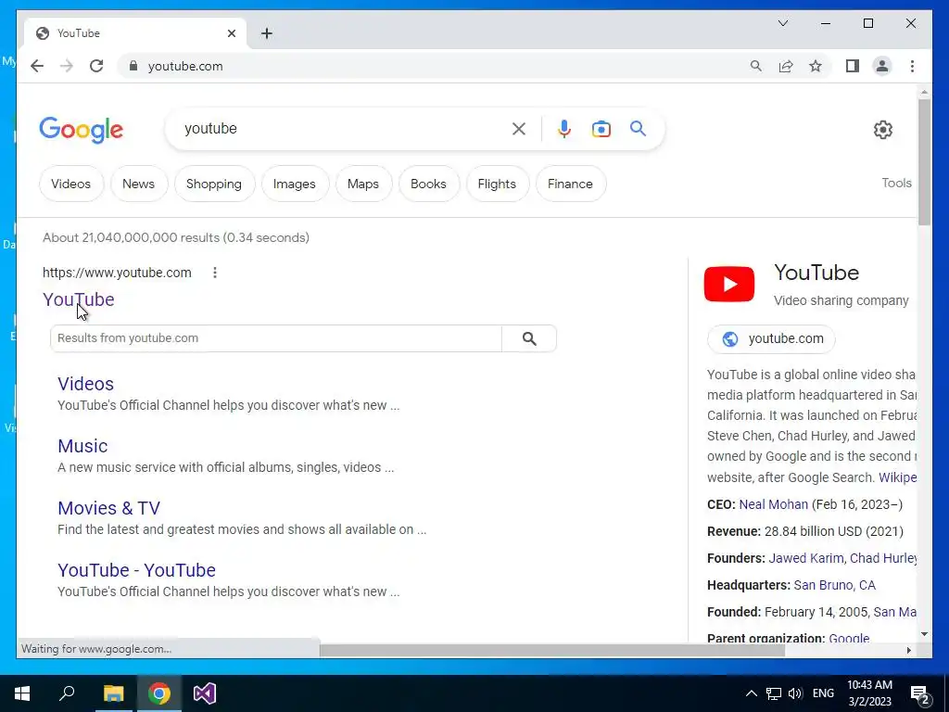Screen dimensions: 949x712
Task: Open the Neal Mohan link
Action: click(x=774, y=504)
